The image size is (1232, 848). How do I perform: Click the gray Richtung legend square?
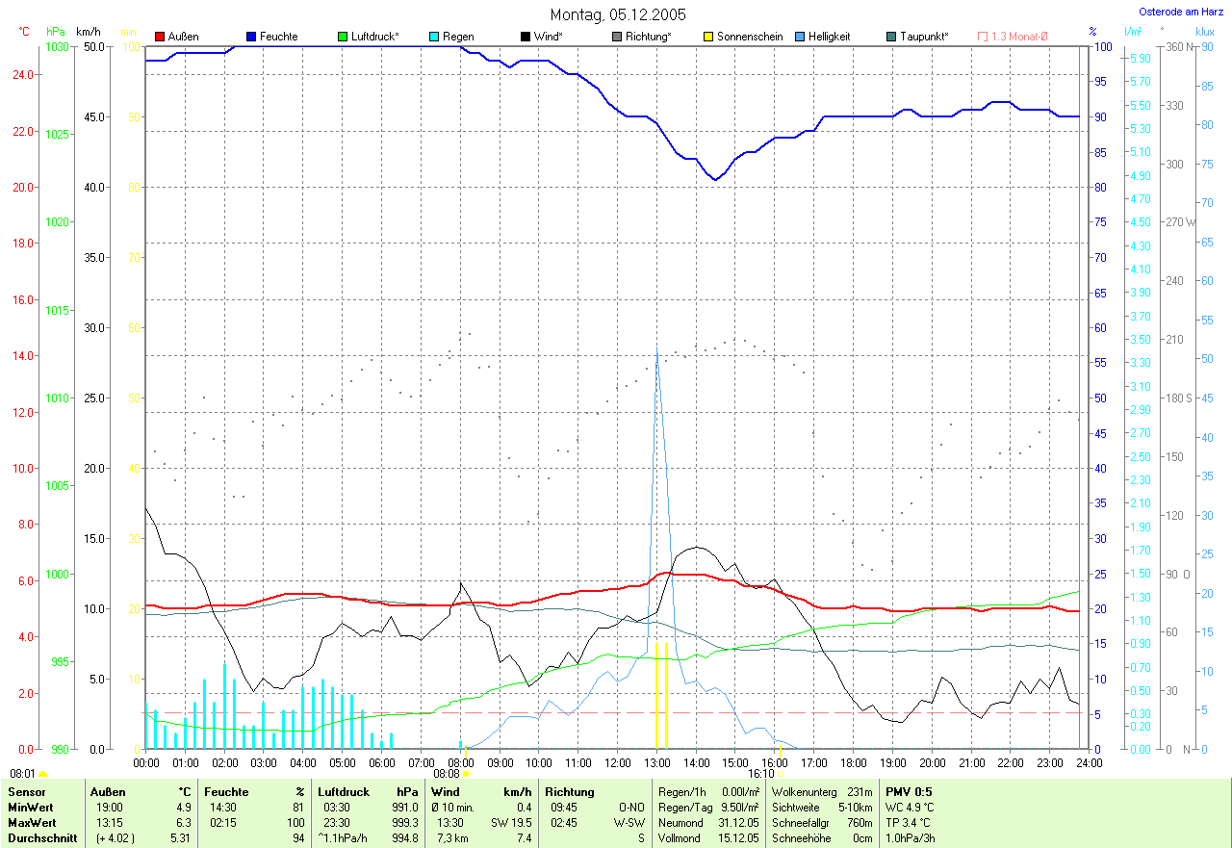click(x=617, y=37)
